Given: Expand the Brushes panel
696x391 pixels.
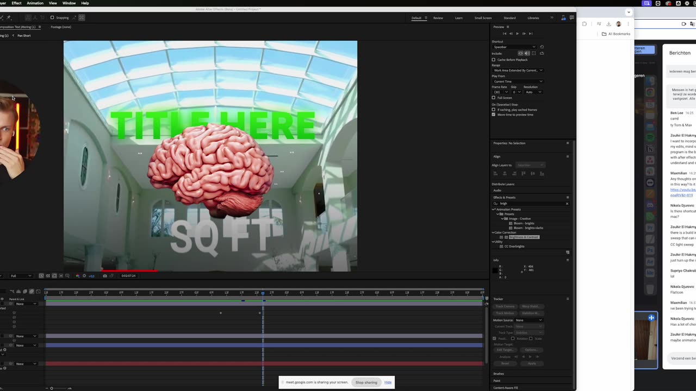Looking at the screenshot, I should coord(499,374).
